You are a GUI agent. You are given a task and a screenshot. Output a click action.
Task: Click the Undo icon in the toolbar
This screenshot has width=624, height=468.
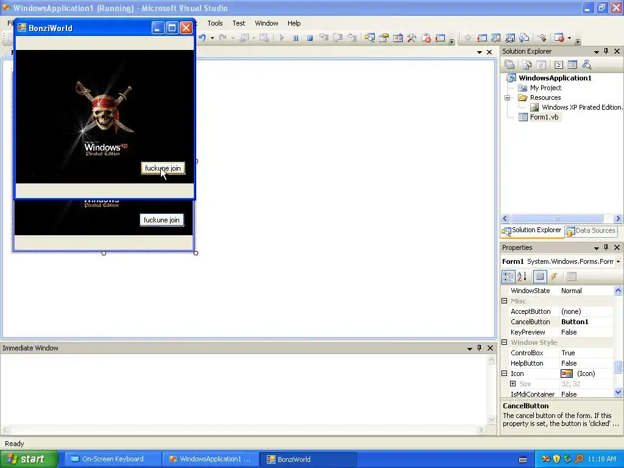tap(202, 38)
